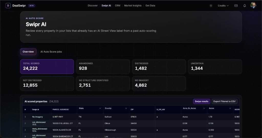Click the DealSwipr logo icon
This screenshot has height=138, width=262.
(8, 6)
